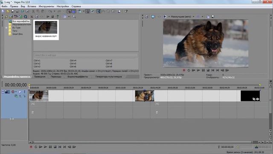Select the видос названия.mp4 media thumbnail

[x=46, y=30]
